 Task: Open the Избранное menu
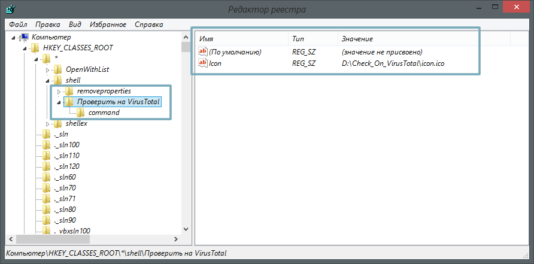108,25
